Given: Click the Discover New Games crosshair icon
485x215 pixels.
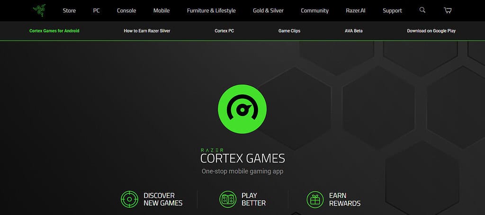Looking at the screenshot, I should click(129, 199).
